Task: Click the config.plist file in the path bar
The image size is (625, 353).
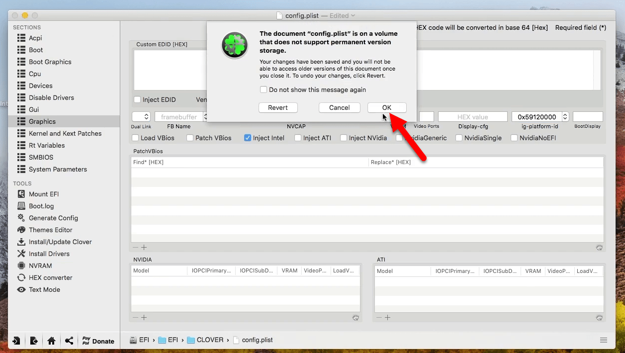Action: (253, 340)
